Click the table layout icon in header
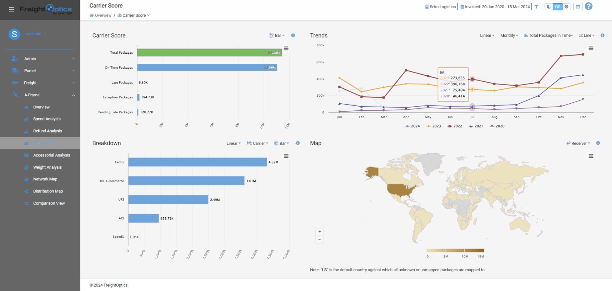The width and height of the screenshot is (612, 291). click(578, 7)
